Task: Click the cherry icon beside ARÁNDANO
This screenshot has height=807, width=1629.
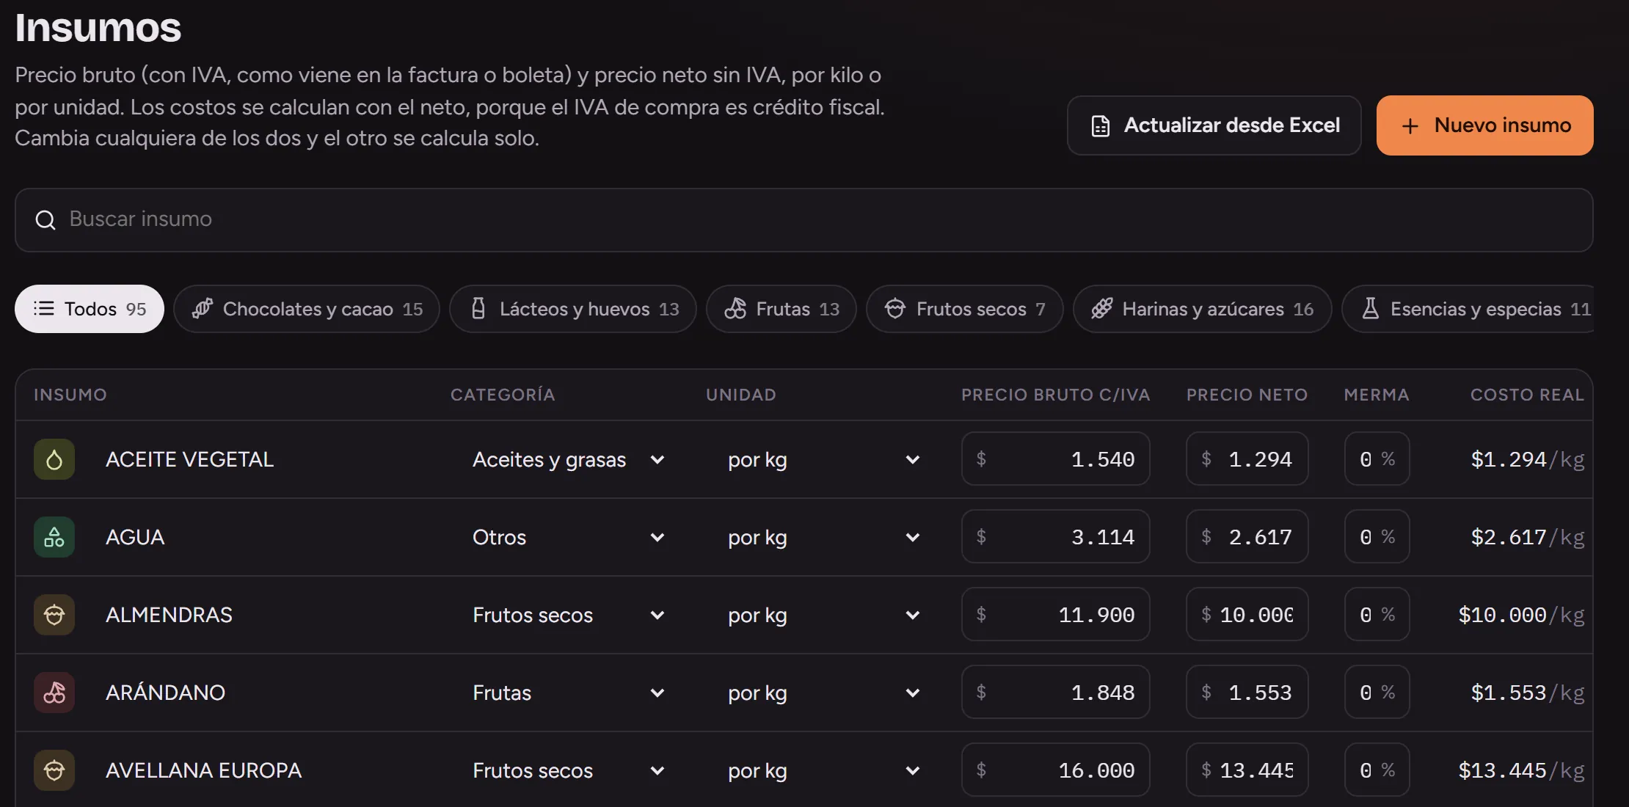Action: (54, 693)
